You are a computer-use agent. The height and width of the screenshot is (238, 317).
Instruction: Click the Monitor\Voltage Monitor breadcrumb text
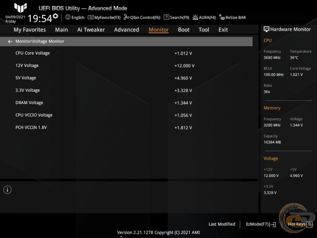pos(40,41)
